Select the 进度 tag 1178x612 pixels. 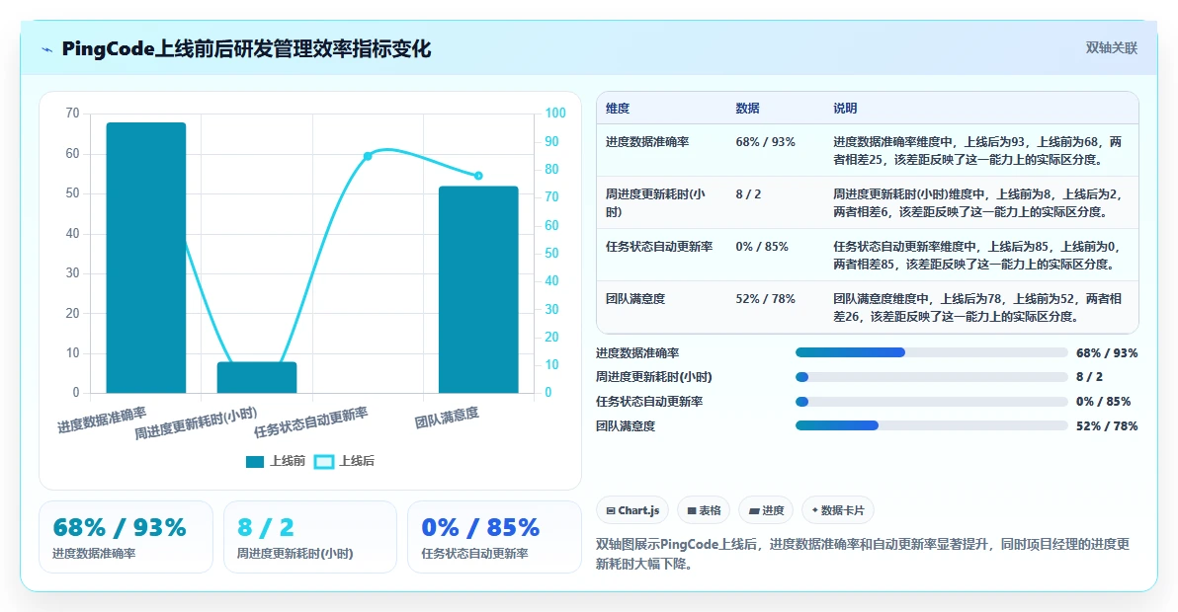tap(766, 510)
